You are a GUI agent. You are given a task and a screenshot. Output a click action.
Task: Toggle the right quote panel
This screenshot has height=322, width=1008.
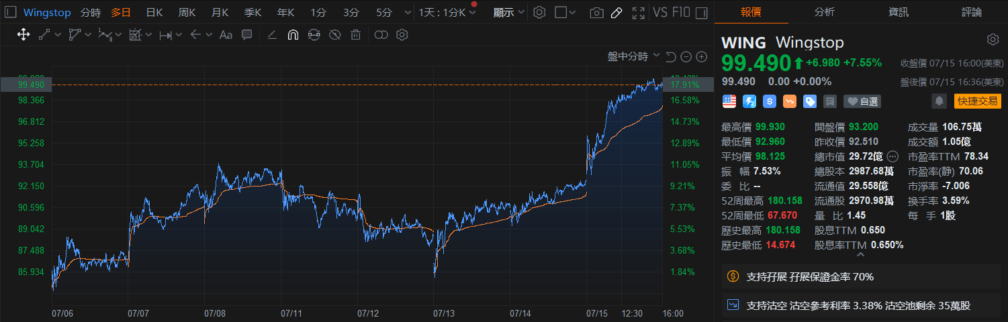(x=701, y=13)
